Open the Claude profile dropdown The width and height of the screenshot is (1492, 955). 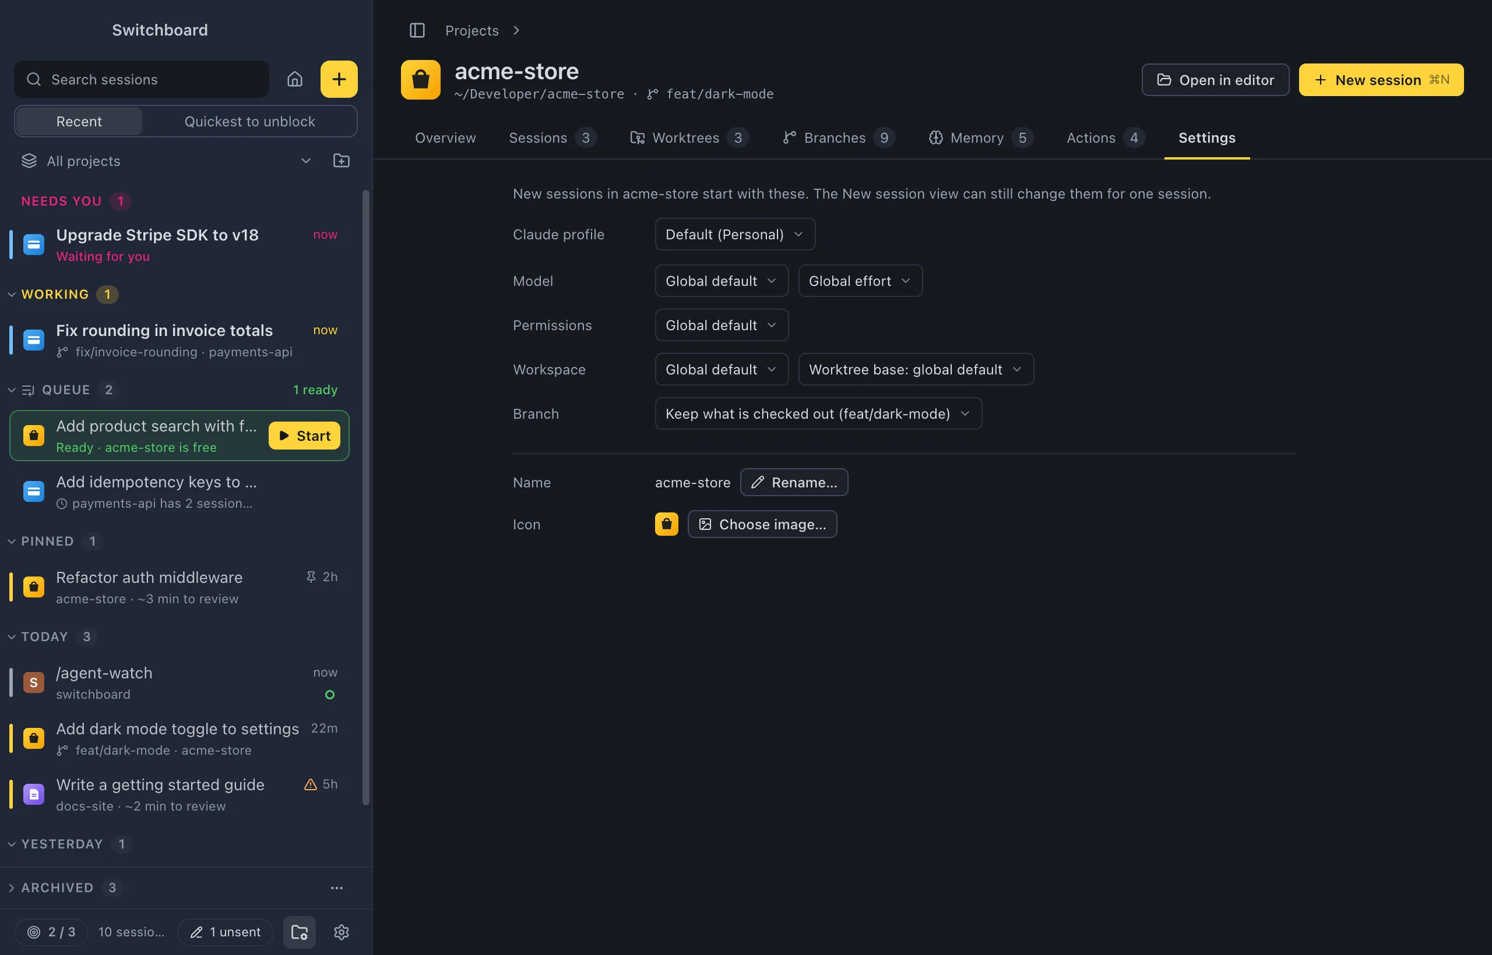tap(735, 235)
